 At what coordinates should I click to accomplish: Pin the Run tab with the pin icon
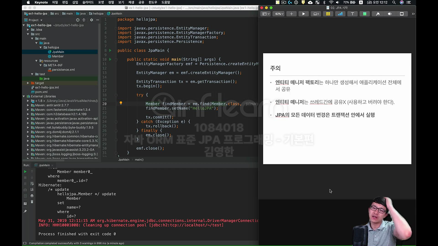tap(25, 211)
